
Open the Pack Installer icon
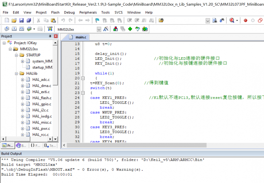coord(145,29)
